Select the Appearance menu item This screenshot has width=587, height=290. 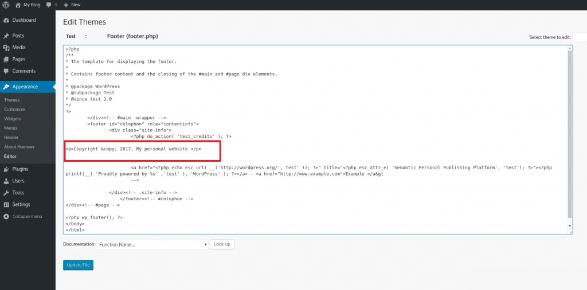click(28, 87)
